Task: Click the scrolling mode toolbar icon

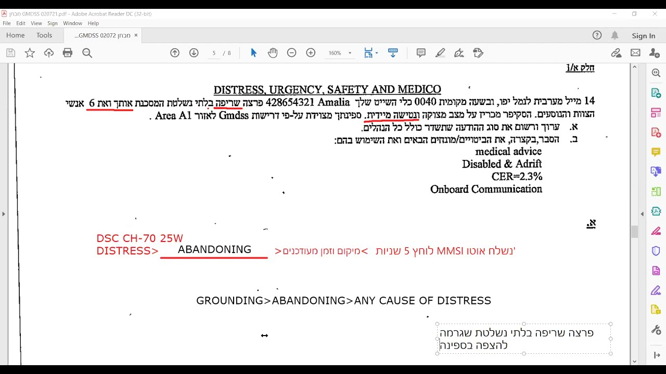Action: (x=393, y=53)
